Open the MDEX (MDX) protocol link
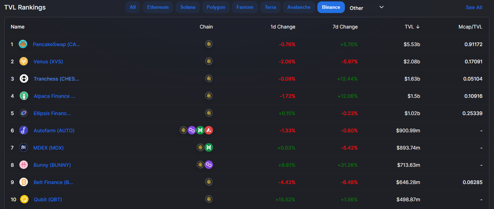 pyautogui.click(x=48, y=148)
